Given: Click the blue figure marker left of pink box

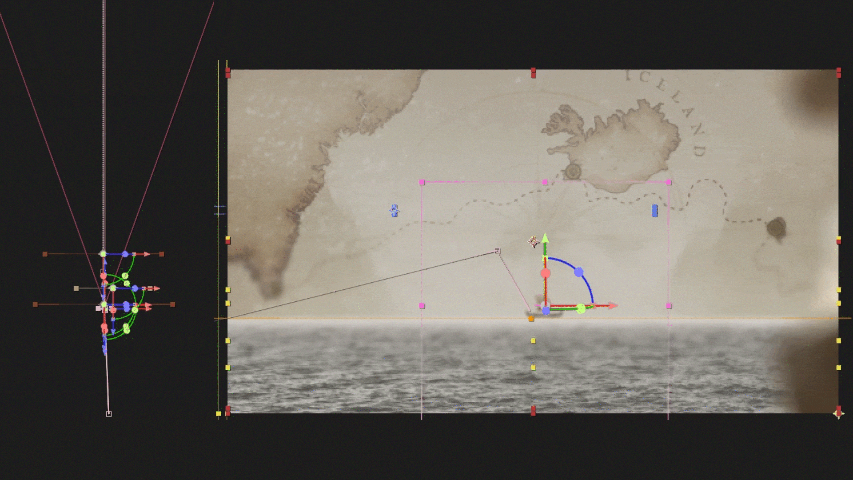Looking at the screenshot, I should coord(394,211).
